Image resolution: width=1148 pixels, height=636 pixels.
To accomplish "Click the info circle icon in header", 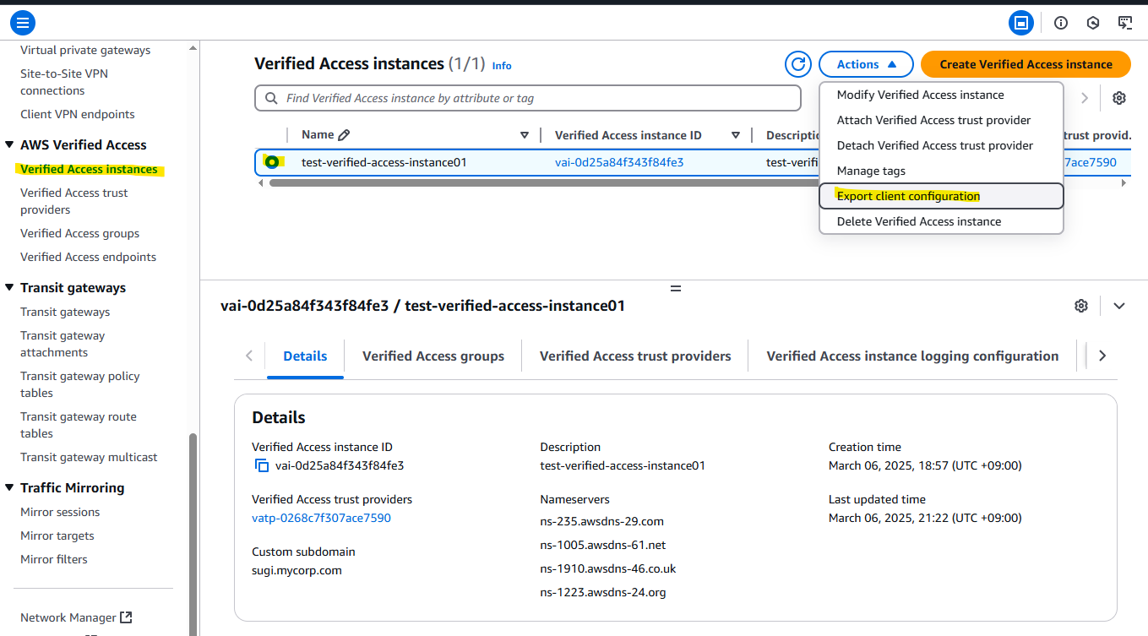I will (x=1061, y=23).
